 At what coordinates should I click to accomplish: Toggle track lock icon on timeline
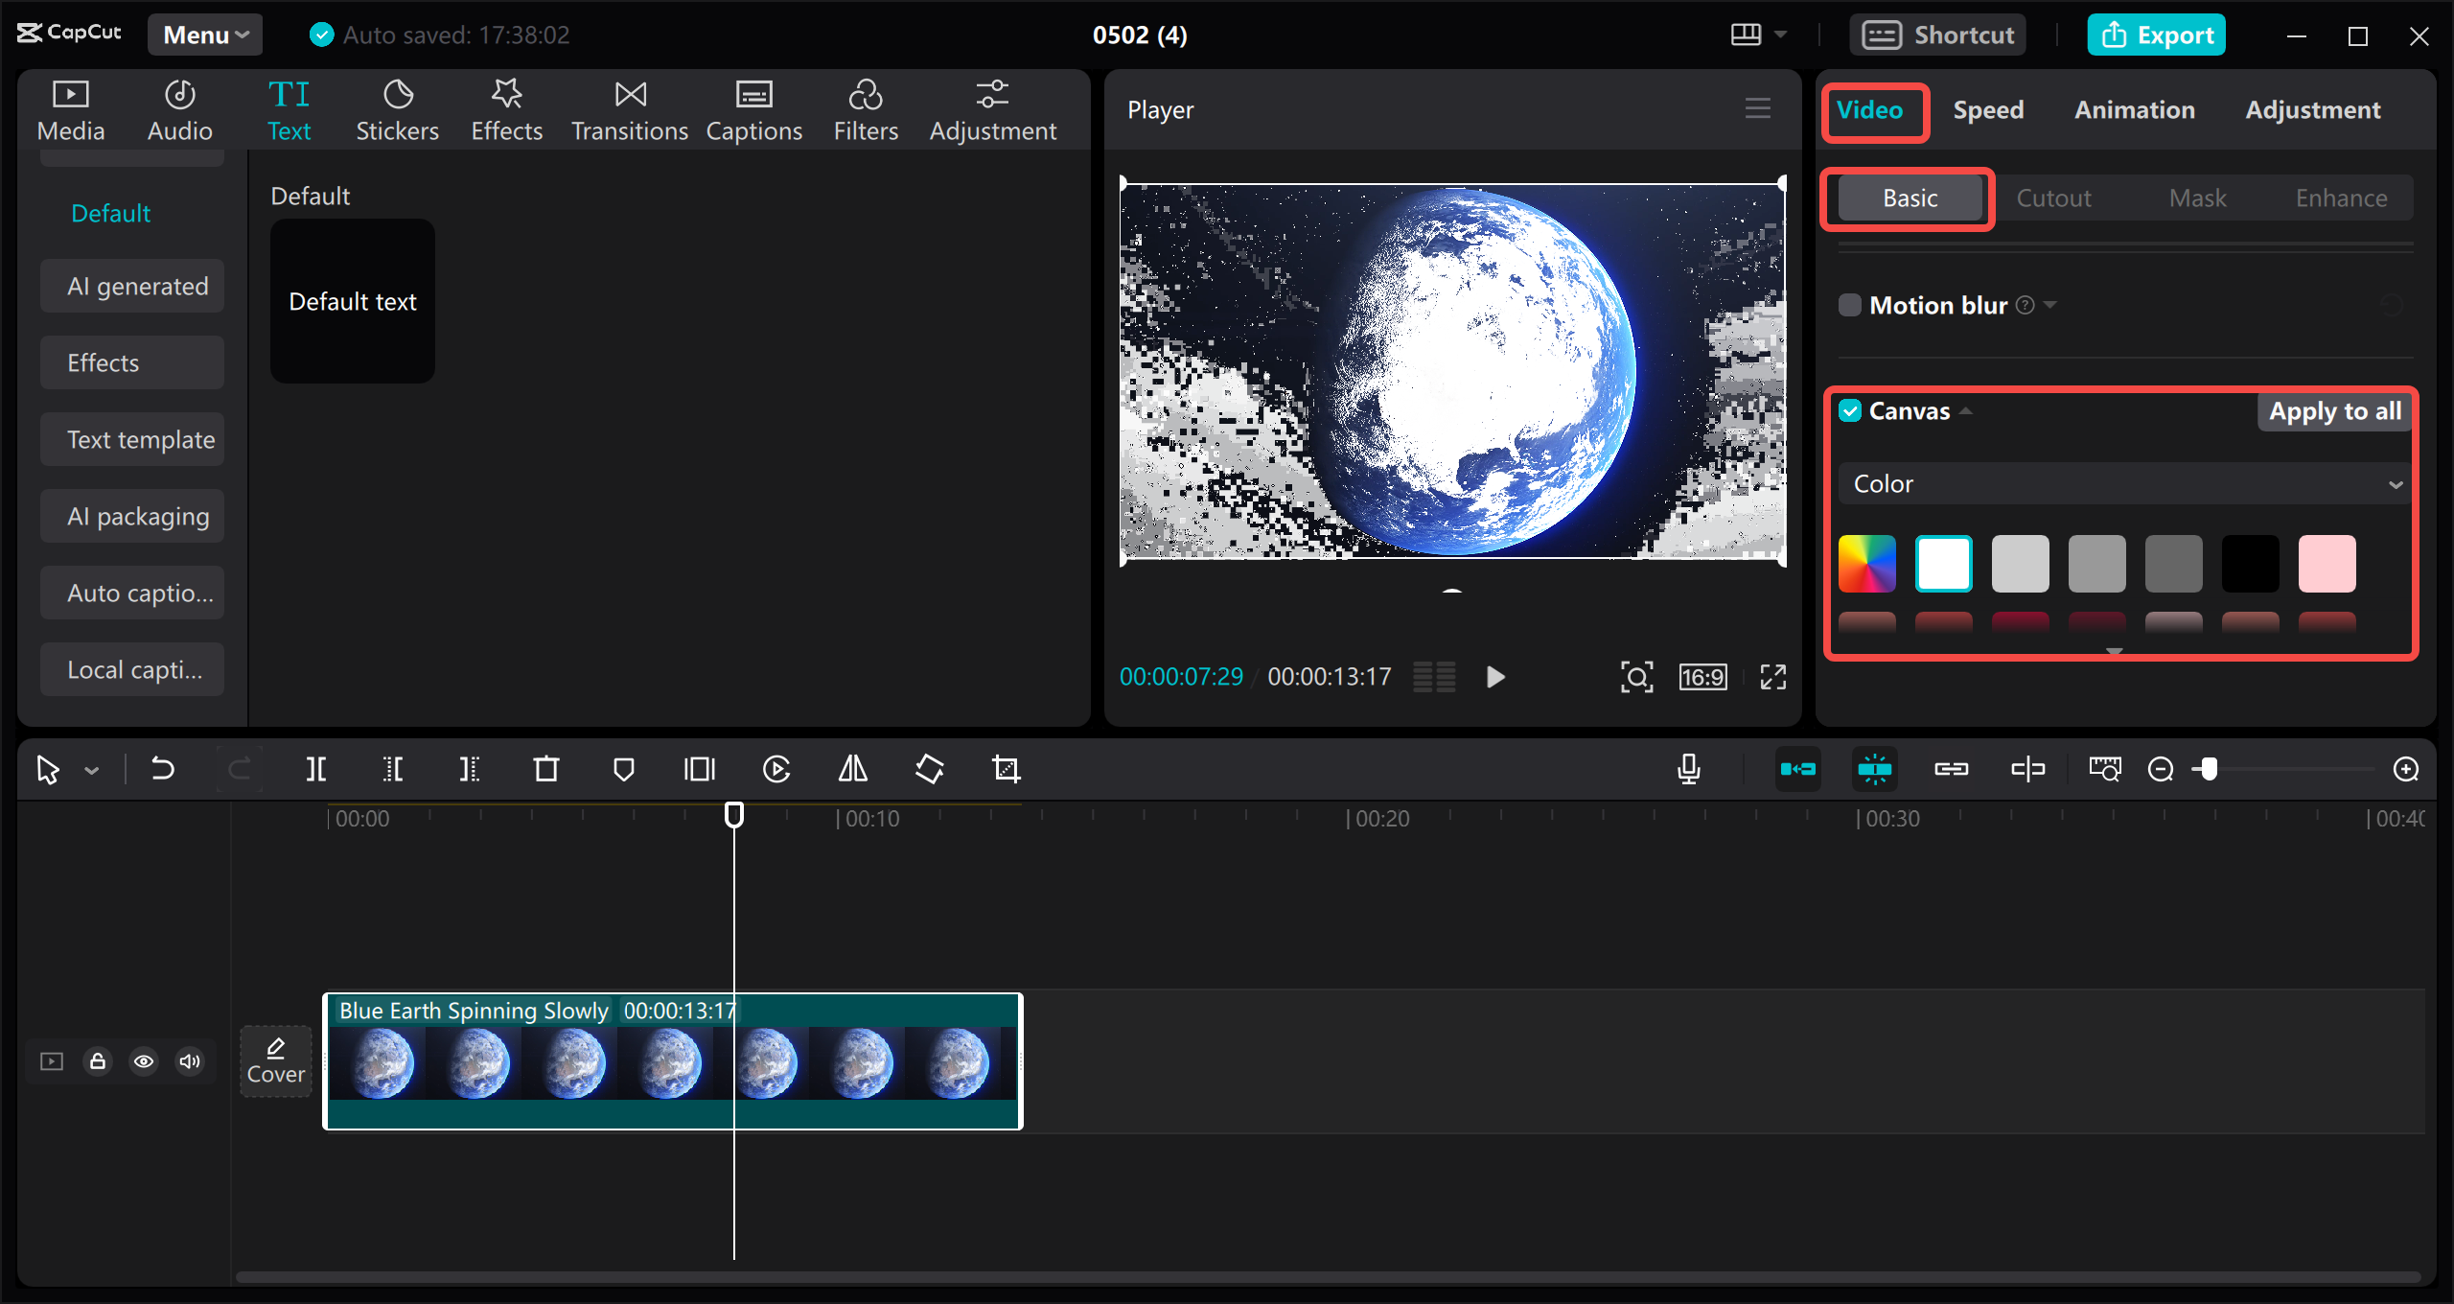coord(98,1062)
